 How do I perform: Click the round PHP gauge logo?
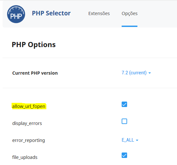pyautogui.click(x=16, y=14)
